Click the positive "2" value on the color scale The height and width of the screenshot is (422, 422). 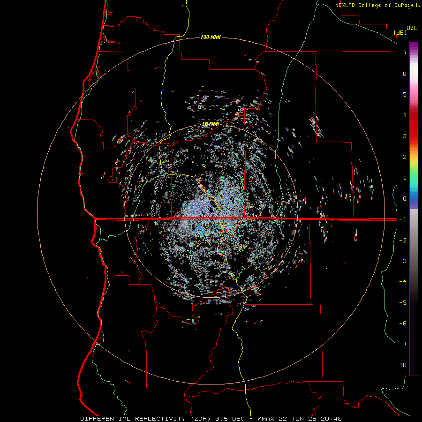pos(405,157)
